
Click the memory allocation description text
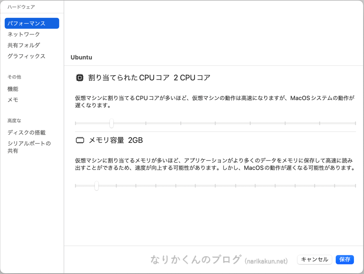215,164
